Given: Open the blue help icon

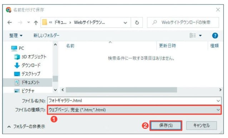Looking at the screenshot, I should [x=215, y=35].
